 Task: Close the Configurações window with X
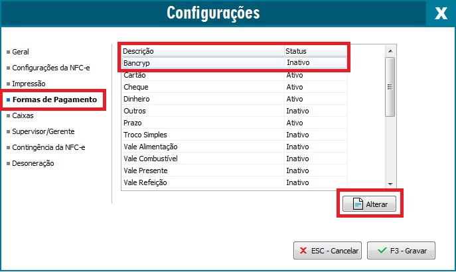point(440,14)
